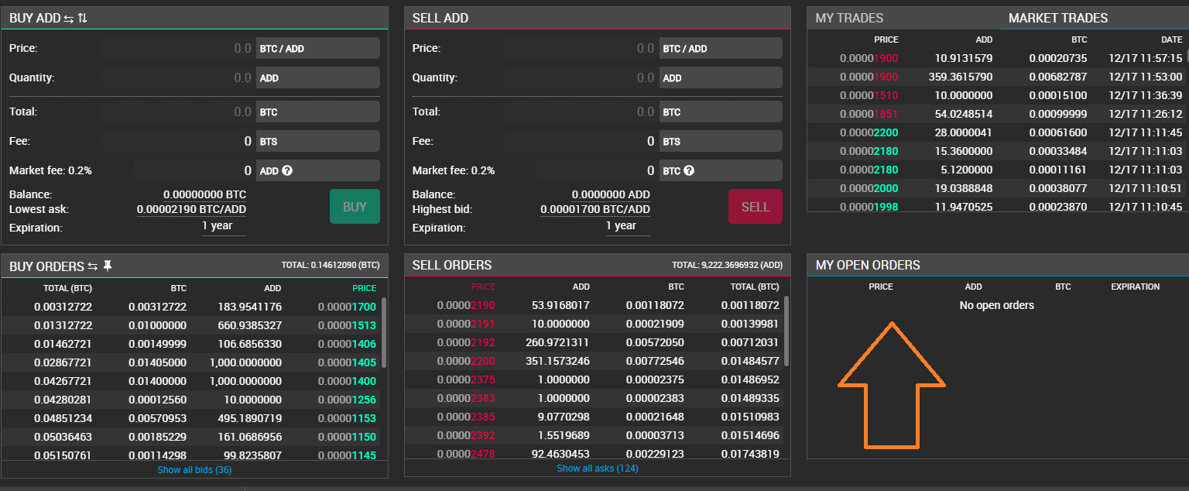Select the sell order priced 0.00002375
This screenshot has width=1189, height=491.
tap(594, 379)
